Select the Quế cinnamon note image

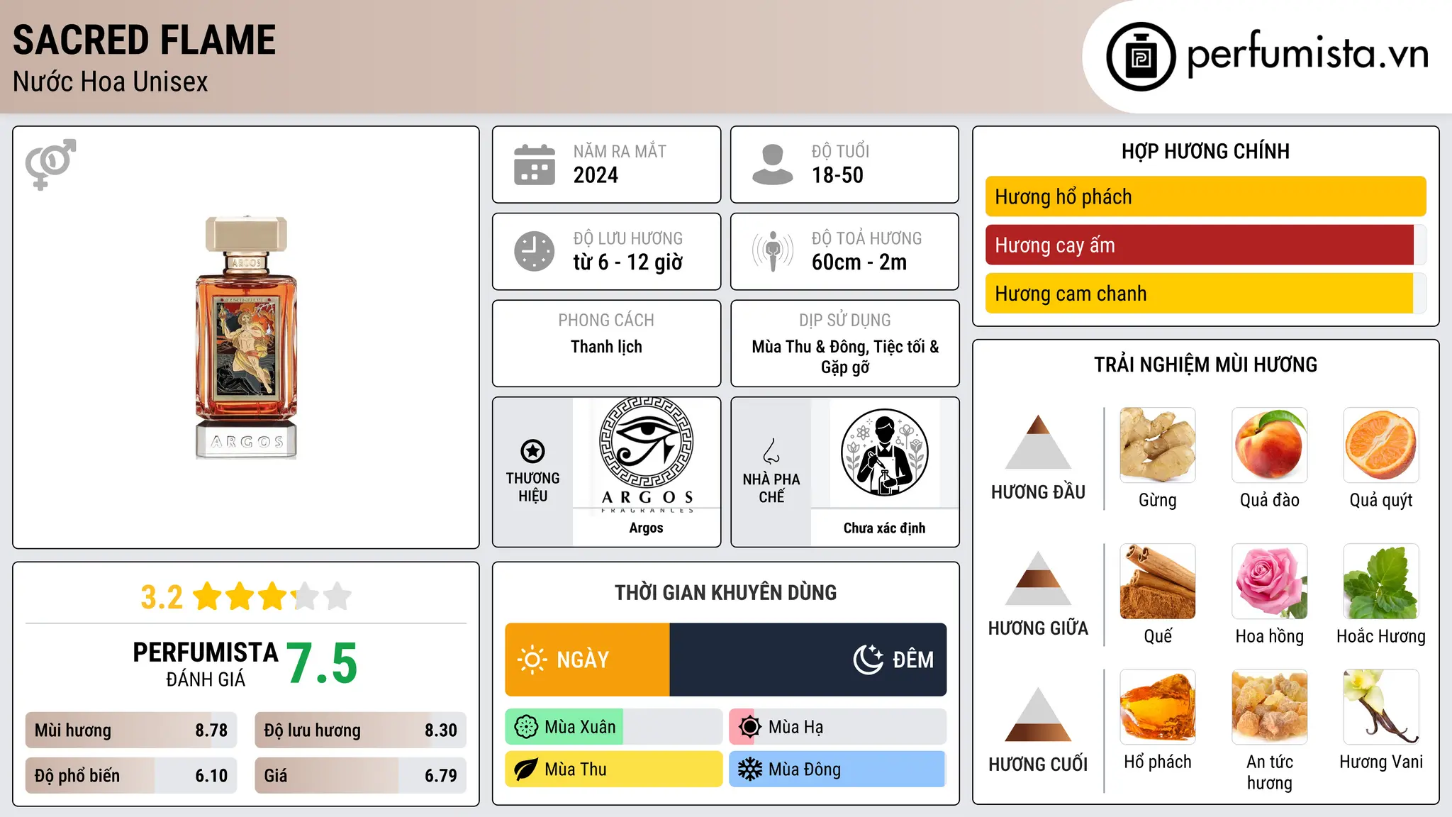(1158, 582)
